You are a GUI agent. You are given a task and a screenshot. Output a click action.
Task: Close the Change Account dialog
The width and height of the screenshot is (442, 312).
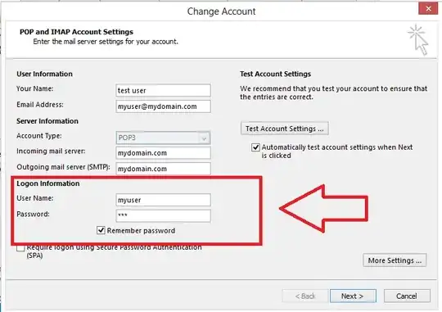click(428, 9)
